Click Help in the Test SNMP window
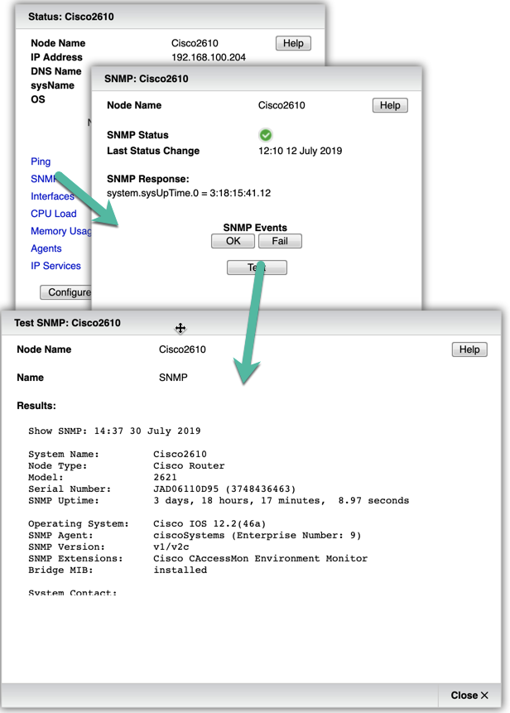Image resolution: width=510 pixels, height=713 pixels. (x=469, y=349)
